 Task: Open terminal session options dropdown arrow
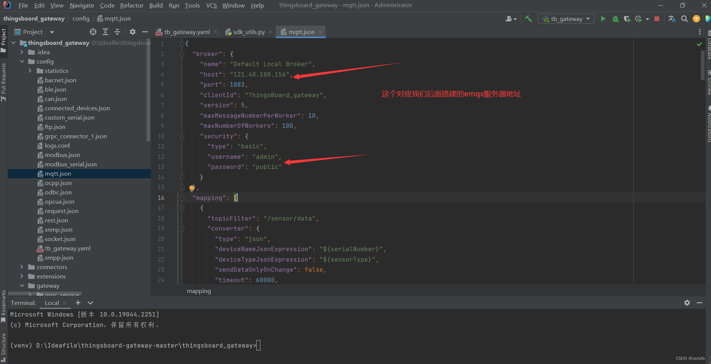point(90,303)
